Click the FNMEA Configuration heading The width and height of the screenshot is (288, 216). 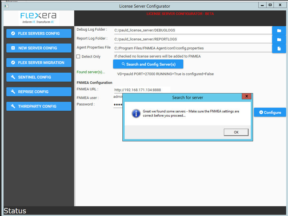click(94, 83)
